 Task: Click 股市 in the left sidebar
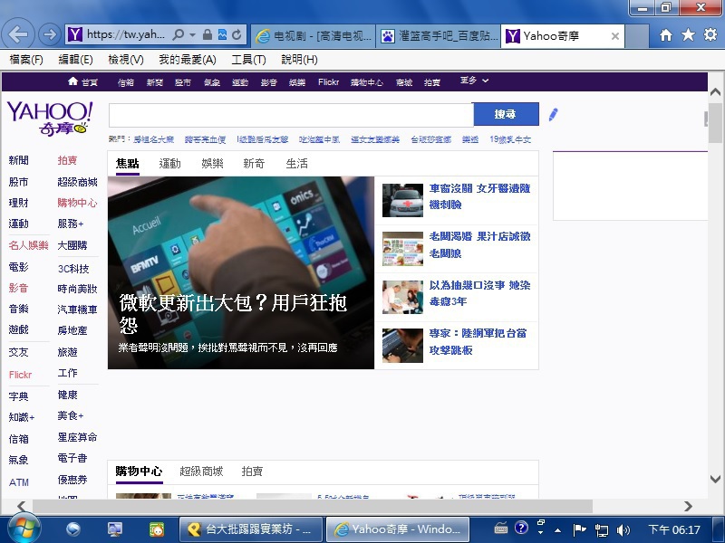point(18,182)
